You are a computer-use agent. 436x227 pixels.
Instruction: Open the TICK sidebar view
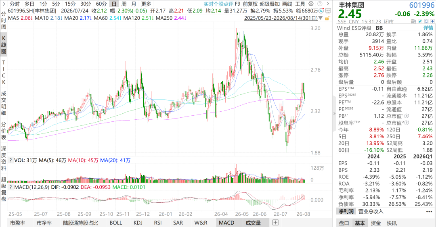[x=4, y=72]
